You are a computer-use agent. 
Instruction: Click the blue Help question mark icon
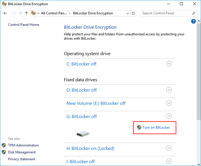pos(194,22)
